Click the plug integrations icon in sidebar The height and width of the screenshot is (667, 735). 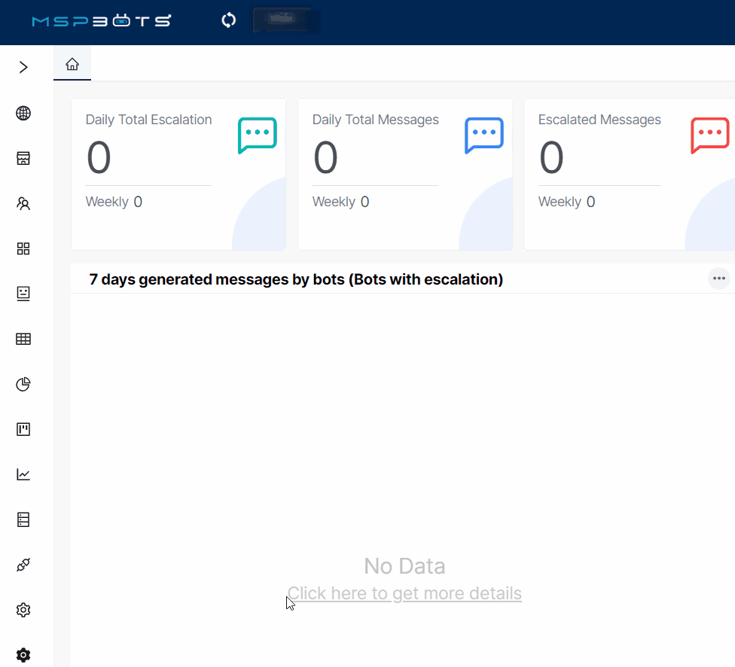pos(23,565)
